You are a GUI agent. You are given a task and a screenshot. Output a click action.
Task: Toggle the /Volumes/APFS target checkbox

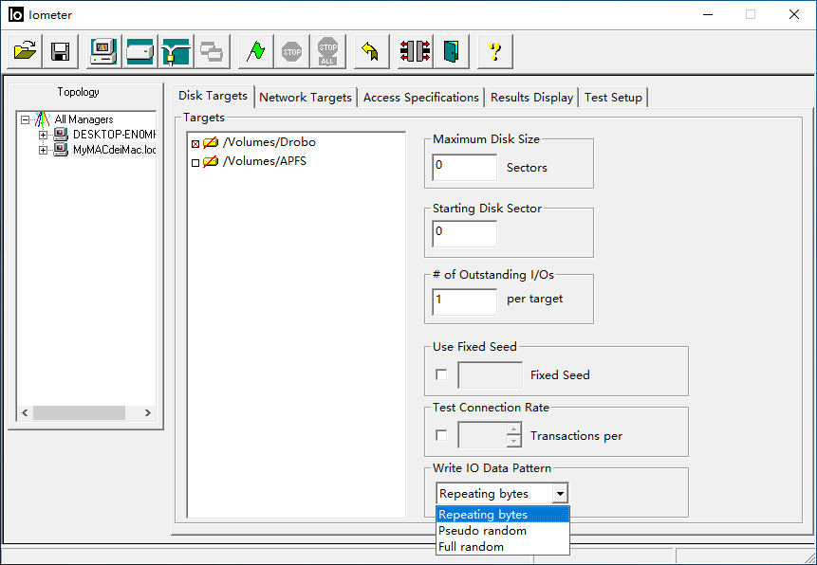click(195, 163)
